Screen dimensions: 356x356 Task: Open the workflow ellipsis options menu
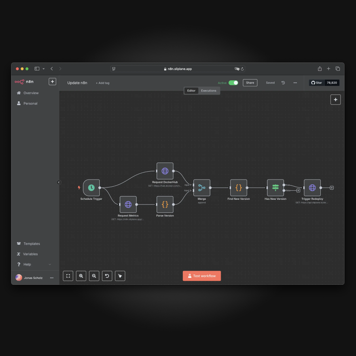[x=295, y=83]
